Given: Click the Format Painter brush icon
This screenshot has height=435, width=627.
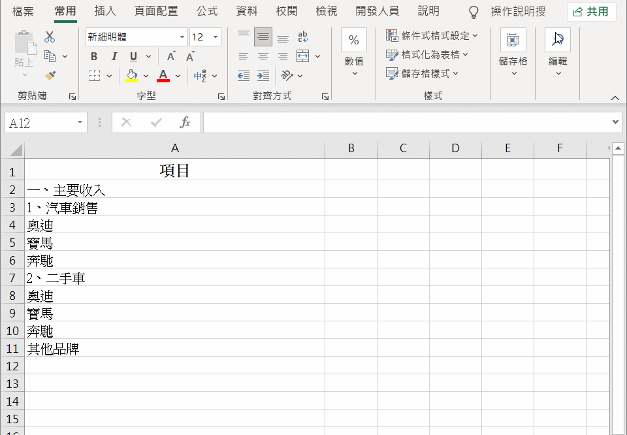Looking at the screenshot, I should pos(50,75).
